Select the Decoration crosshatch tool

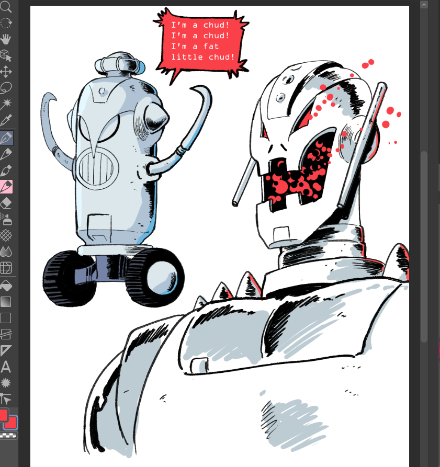[6, 235]
